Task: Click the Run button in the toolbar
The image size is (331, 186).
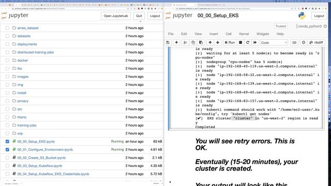Action: tap(230, 42)
